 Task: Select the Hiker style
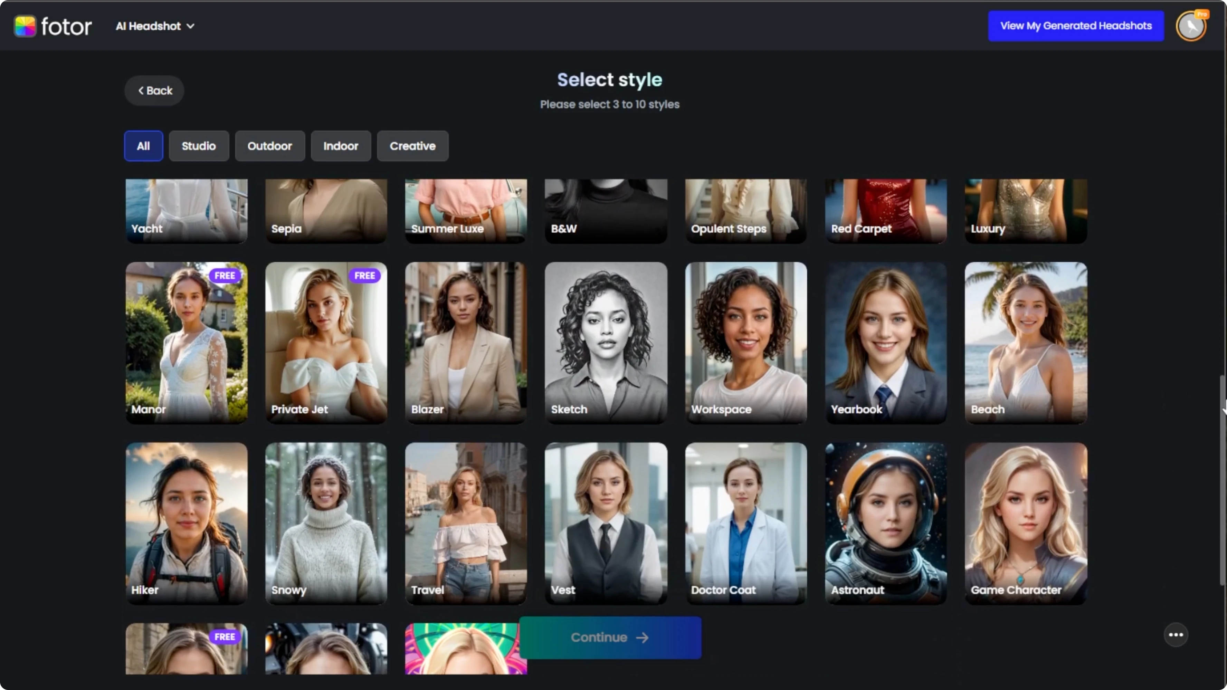point(186,523)
